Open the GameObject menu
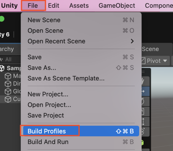This screenshot has width=173, height=151. tap(117, 5)
